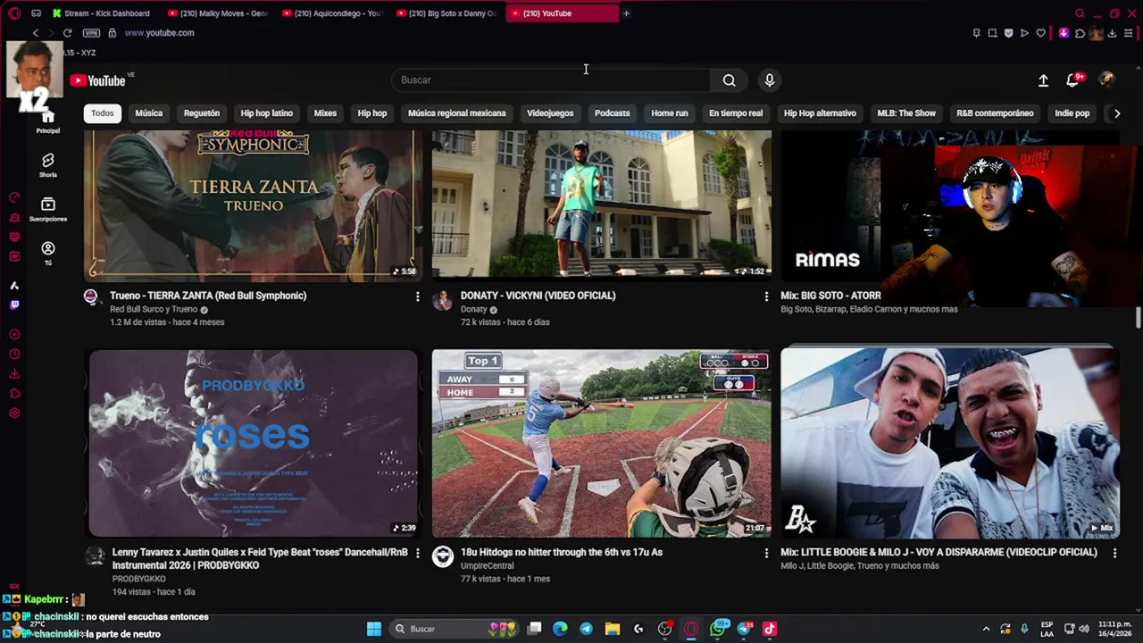This screenshot has height=643, width=1143.
Task: Open more options for roses type beat
Action: point(417,554)
